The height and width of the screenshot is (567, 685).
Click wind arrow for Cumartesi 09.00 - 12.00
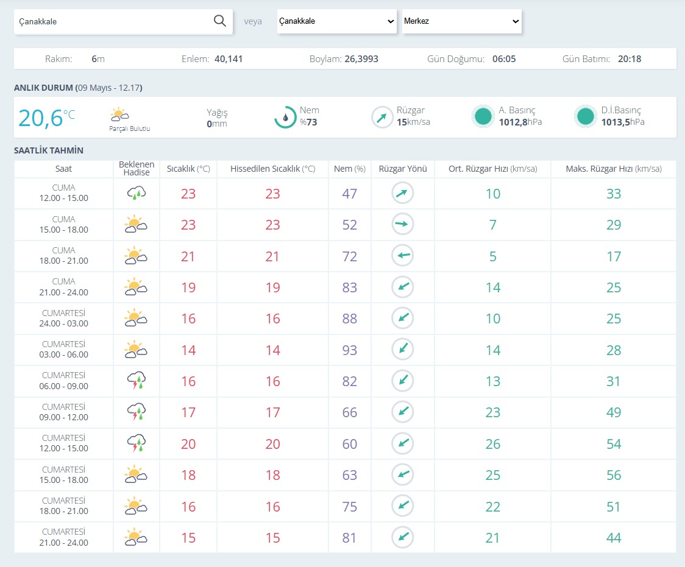click(x=402, y=412)
